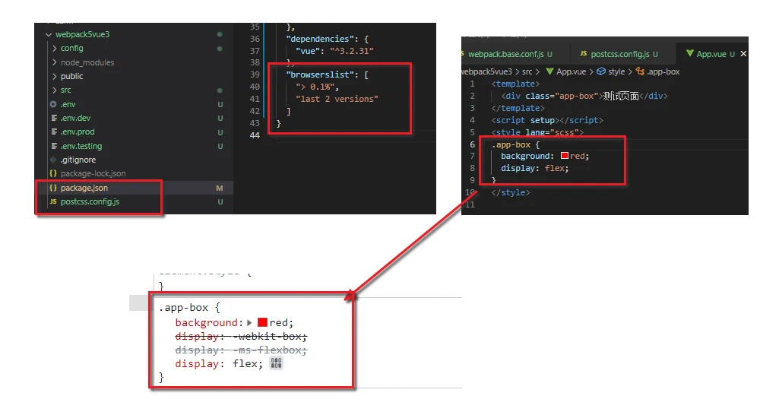Click src in the breadcrumb path
The image size is (760, 415).
[527, 71]
